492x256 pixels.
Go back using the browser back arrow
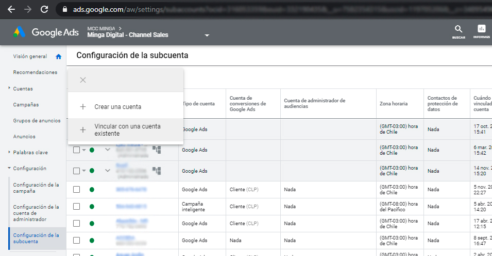coord(11,9)
